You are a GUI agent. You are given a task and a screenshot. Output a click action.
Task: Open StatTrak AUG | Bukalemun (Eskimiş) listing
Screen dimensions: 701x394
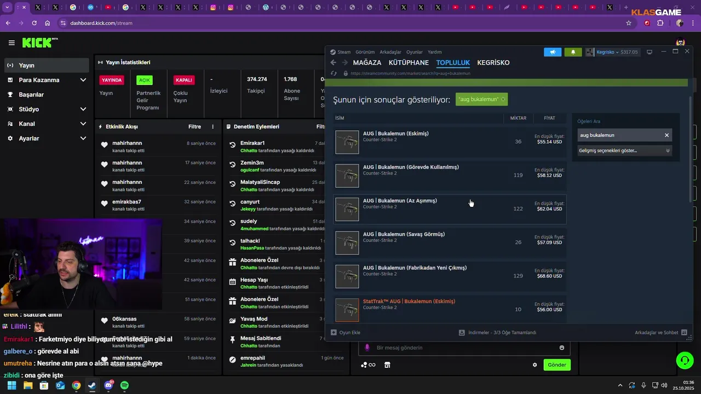[450, 309]
